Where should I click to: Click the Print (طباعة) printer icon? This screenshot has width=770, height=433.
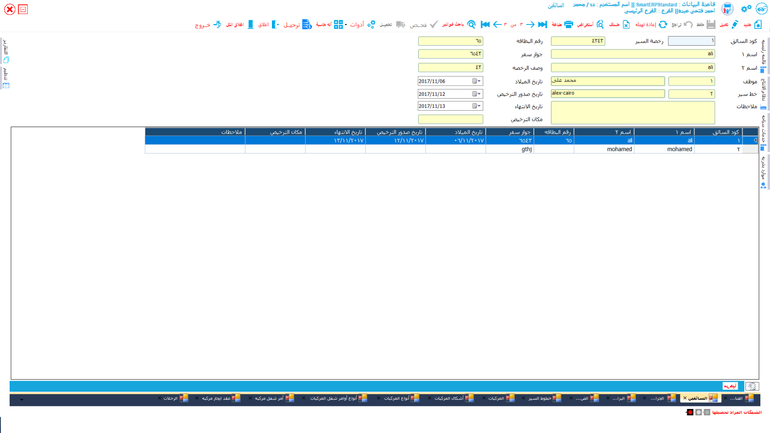pos(568,25)
